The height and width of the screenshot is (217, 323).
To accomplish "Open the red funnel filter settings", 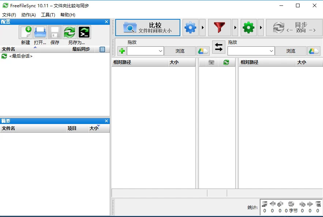I will [219, 28].
